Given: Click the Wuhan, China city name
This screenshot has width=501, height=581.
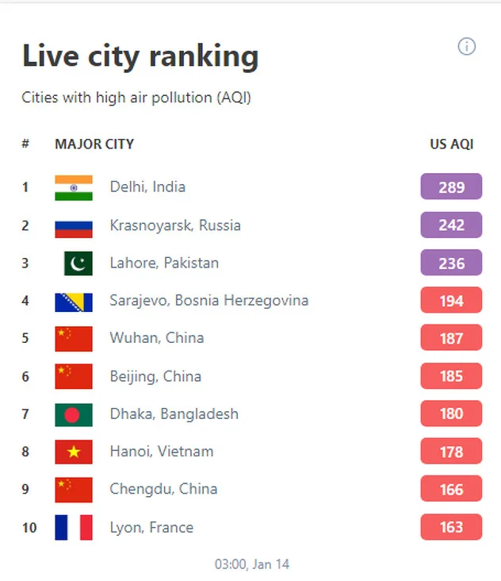Looking at the screenshot, I should coord(157,338).
